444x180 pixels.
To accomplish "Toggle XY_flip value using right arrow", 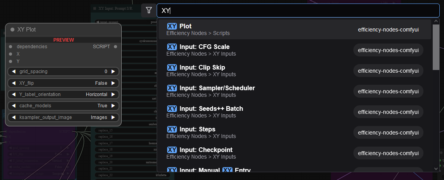I will click(113, 83).
